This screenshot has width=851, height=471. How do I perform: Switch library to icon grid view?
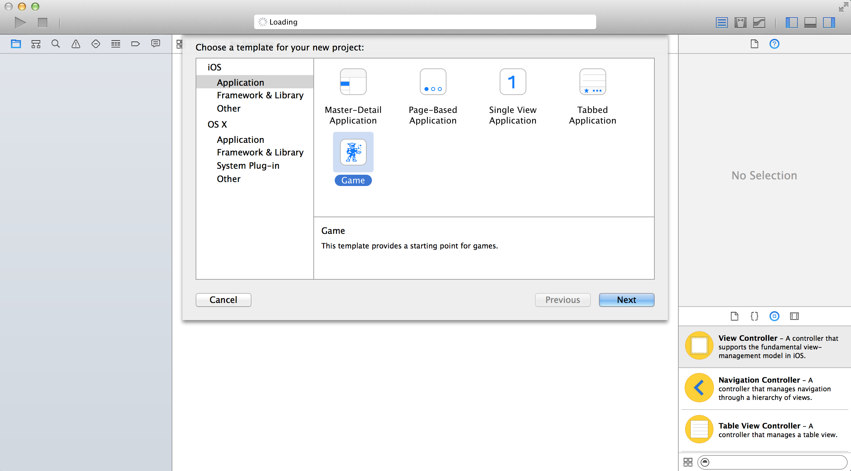pos(688,462)
